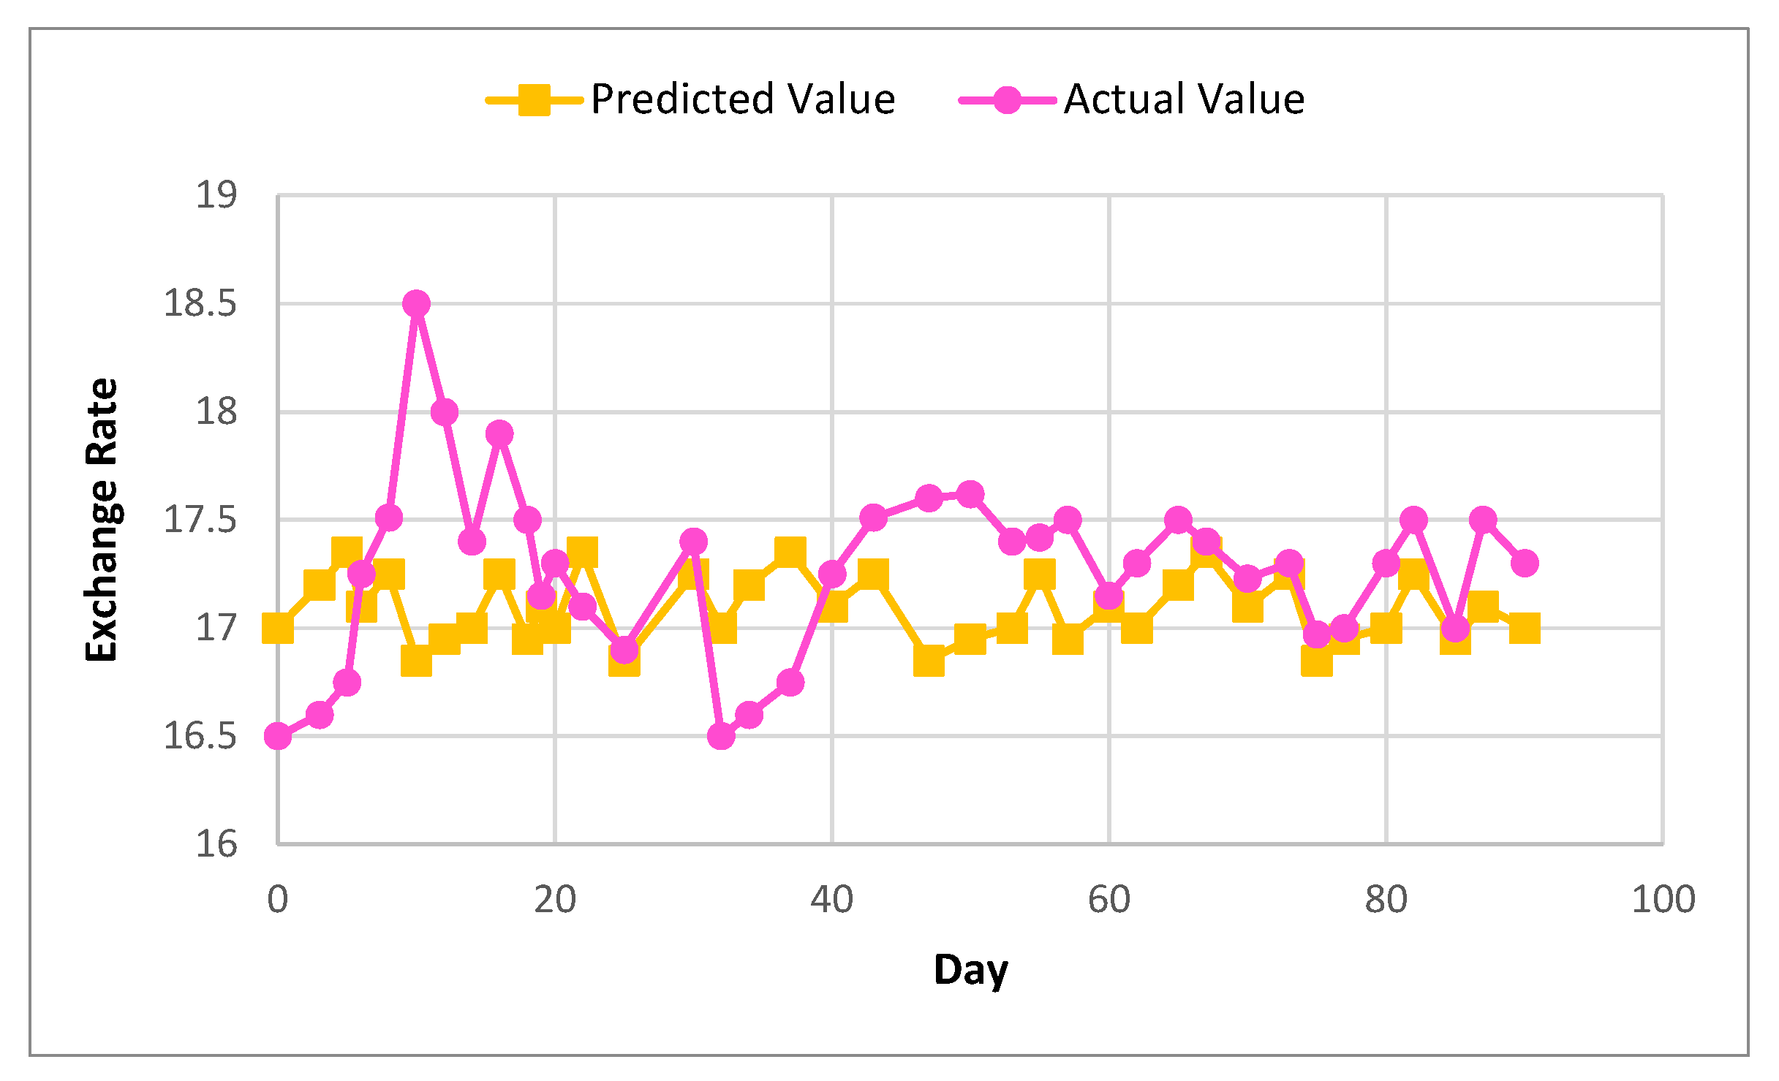Click the 19 label on the y-axis
Screen dimensions: 1779x1081
pyautogui.click(x=216, y=195)
